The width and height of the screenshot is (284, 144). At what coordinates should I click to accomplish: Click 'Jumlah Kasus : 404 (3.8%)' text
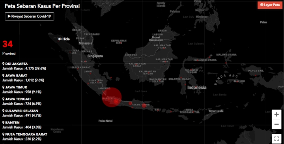coord(22,127)
